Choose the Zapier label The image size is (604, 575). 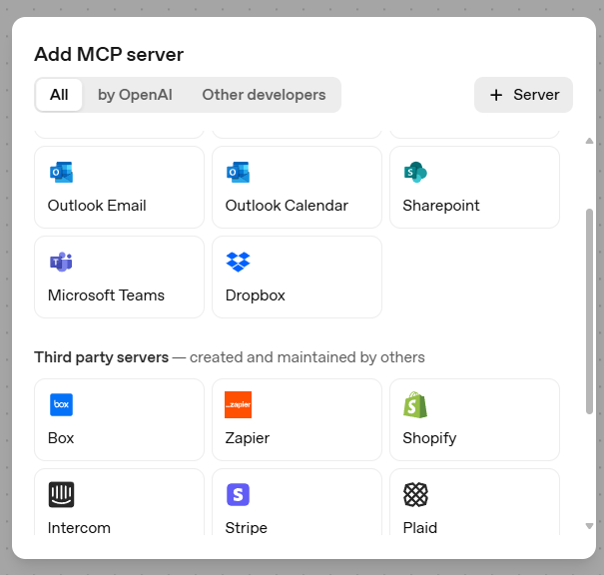click(248, 438)
